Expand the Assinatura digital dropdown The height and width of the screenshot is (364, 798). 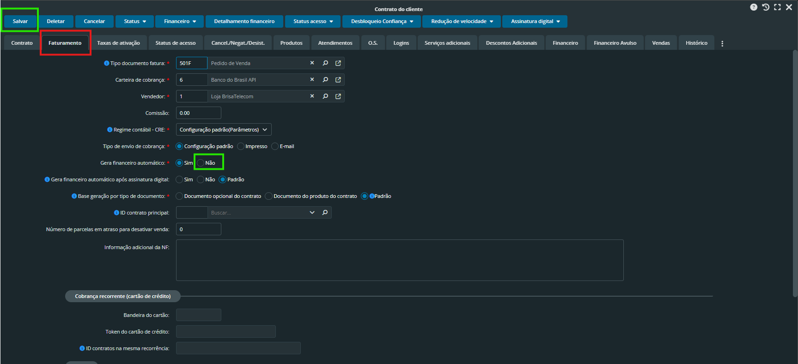coord(535,21)
